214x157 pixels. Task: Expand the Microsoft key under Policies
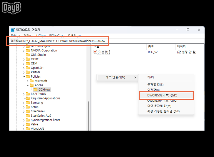coord(28,81)
